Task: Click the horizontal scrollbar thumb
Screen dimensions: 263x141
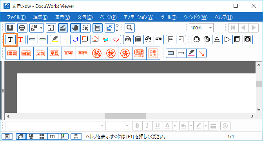Action: [x=125, y=116]
